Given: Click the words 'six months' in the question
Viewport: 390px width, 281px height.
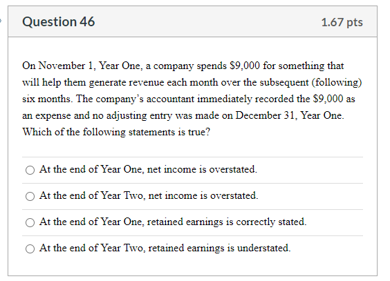Looking at the screenshot, I should tap(47, 99).
